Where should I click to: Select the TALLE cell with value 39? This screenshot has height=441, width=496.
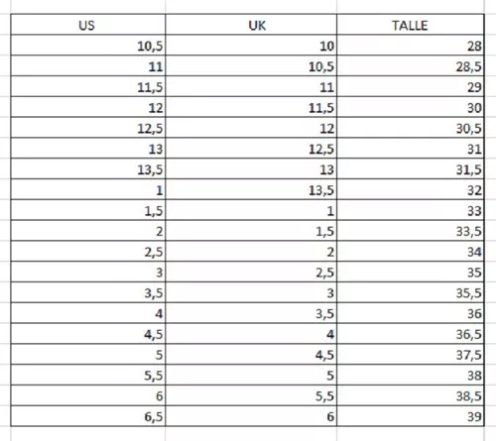411,416
